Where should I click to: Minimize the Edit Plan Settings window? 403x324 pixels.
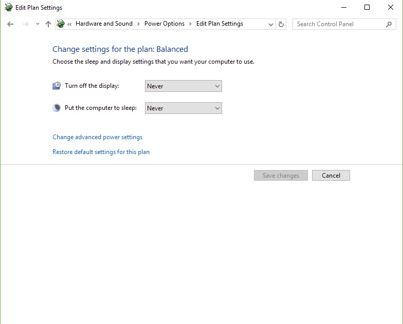click(x=344, y=7)
